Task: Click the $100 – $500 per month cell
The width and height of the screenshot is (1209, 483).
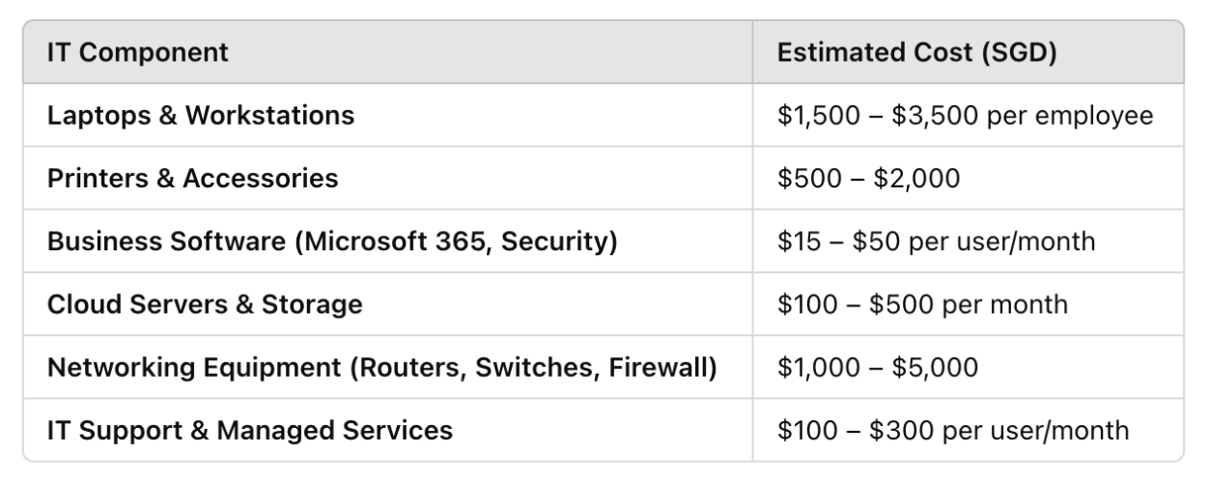Action: tap(922, 304)
